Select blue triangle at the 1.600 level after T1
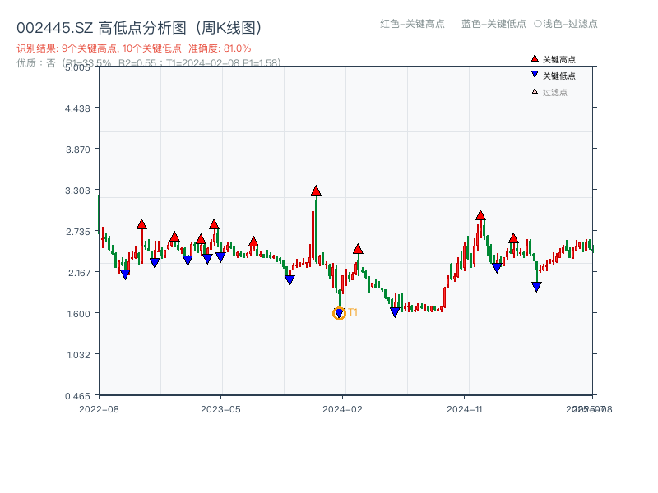 pos(395,312)
